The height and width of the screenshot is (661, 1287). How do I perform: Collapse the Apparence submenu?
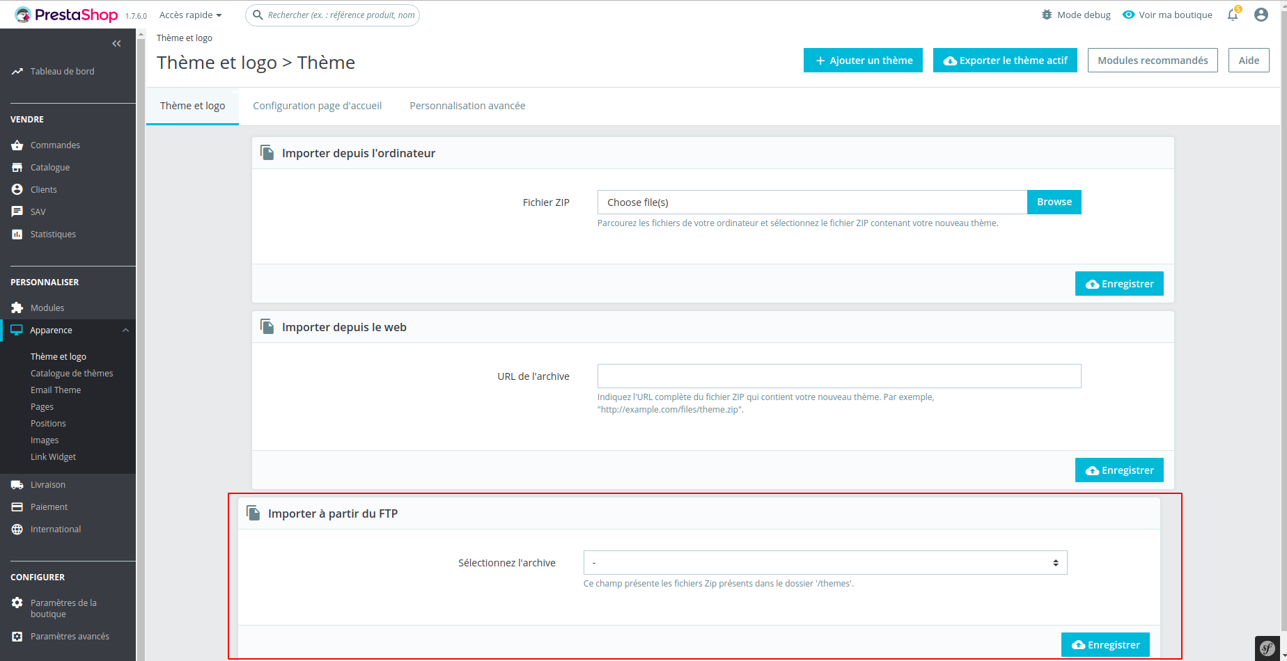125,330
